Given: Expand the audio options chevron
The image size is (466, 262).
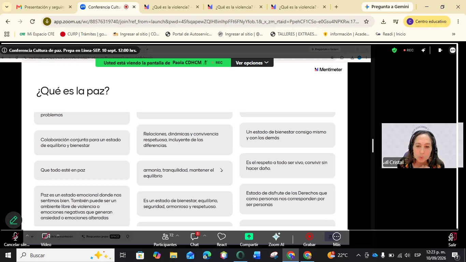Looking at the screenshot, I should [27, 236].
